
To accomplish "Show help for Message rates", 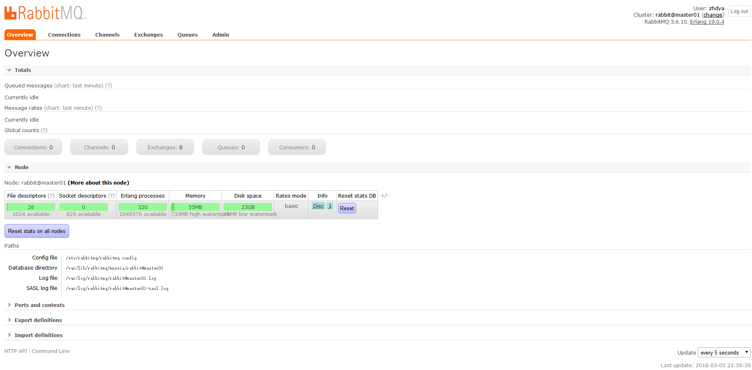I will coord(98,108).
